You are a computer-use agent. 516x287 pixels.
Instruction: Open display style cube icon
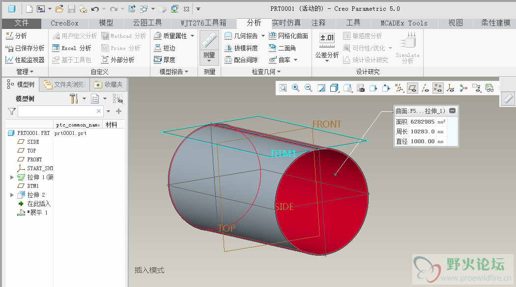[334, 88]
